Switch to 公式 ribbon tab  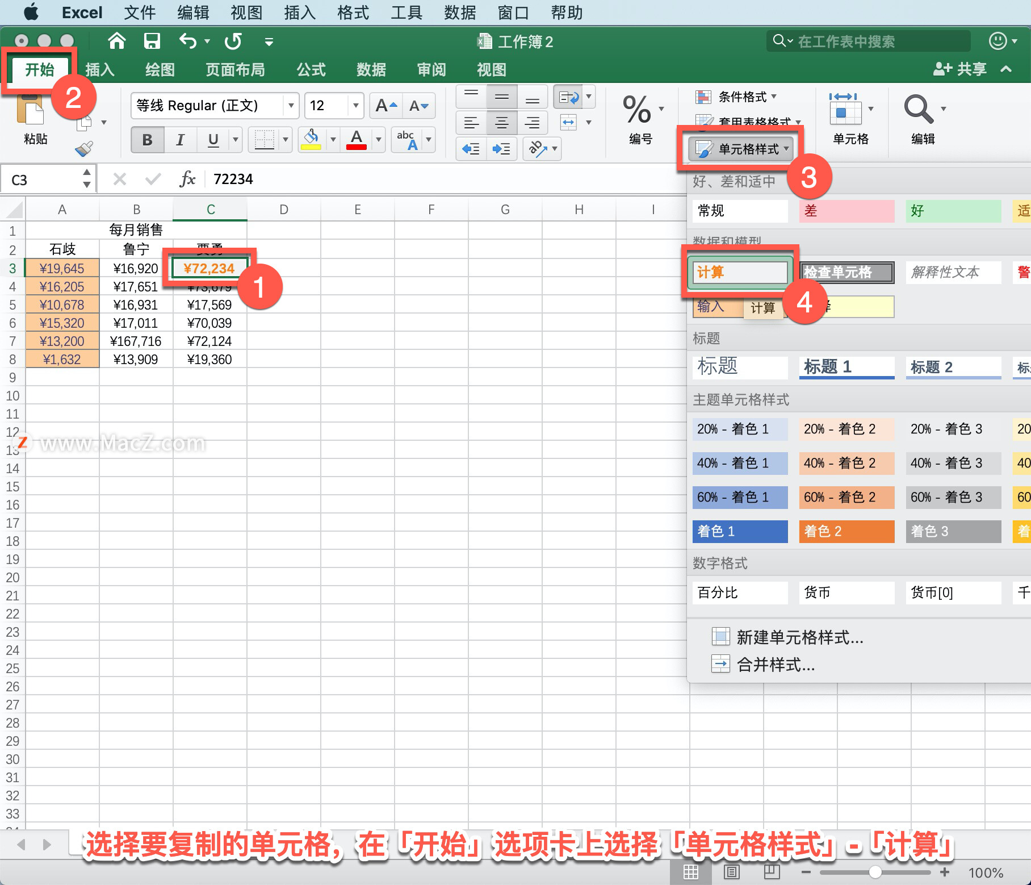tap(311, 70)
